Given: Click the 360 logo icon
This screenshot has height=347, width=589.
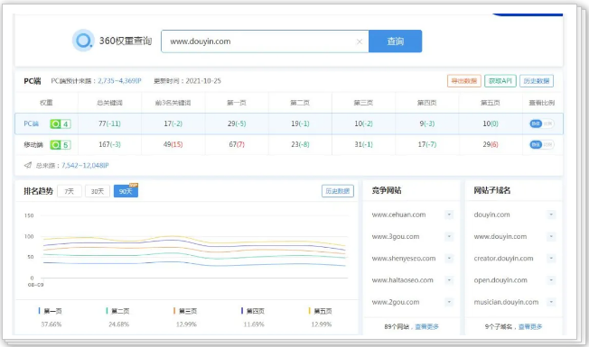Looking at the screenshot, I should (83, 40).
